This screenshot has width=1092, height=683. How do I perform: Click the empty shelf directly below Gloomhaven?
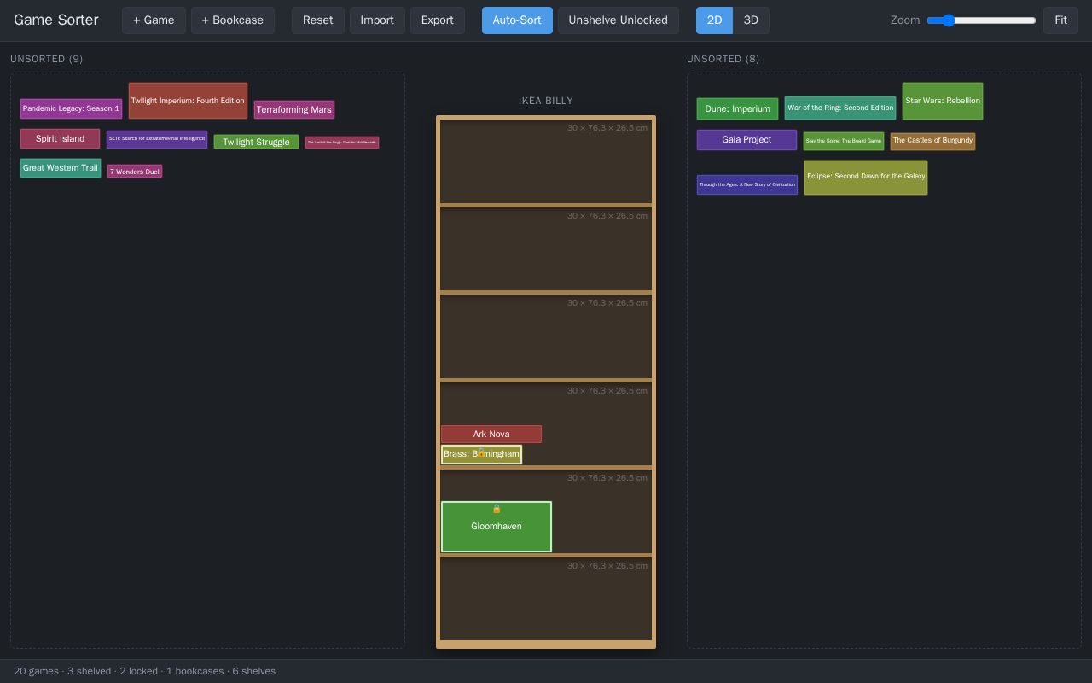tap(546, 598)
